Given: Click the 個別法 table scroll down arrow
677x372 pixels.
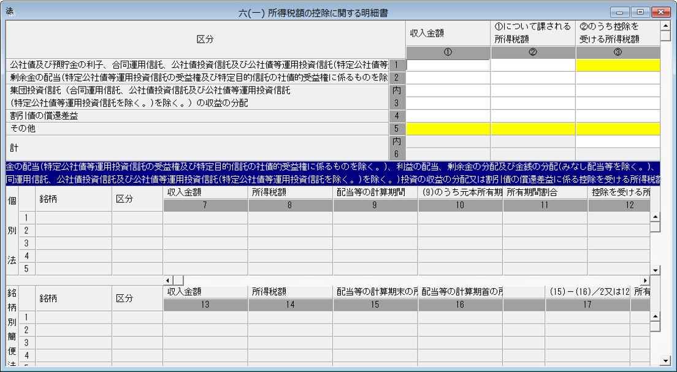Looking at the screenshot, I should point(655,271).
